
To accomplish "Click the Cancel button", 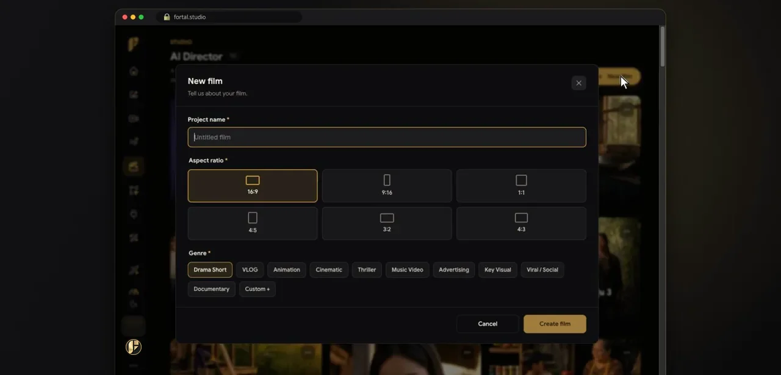I will coord(488,324).
